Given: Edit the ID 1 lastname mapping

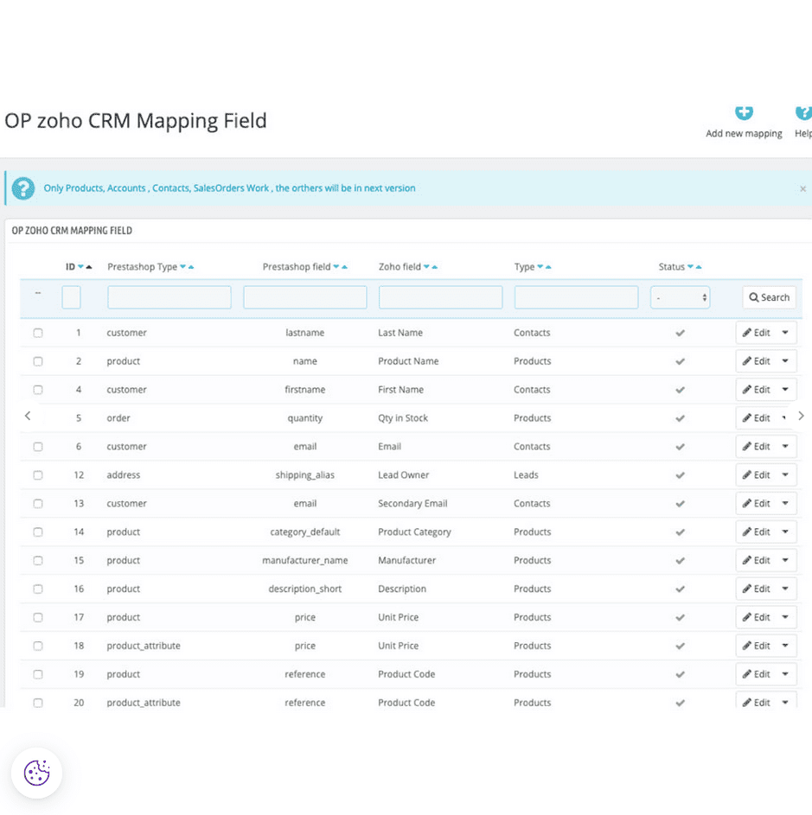Looking at the screenshot, I should 757,333.
